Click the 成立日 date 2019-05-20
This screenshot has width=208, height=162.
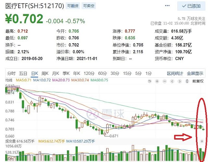pyautogui.click(x=32, y=59)
